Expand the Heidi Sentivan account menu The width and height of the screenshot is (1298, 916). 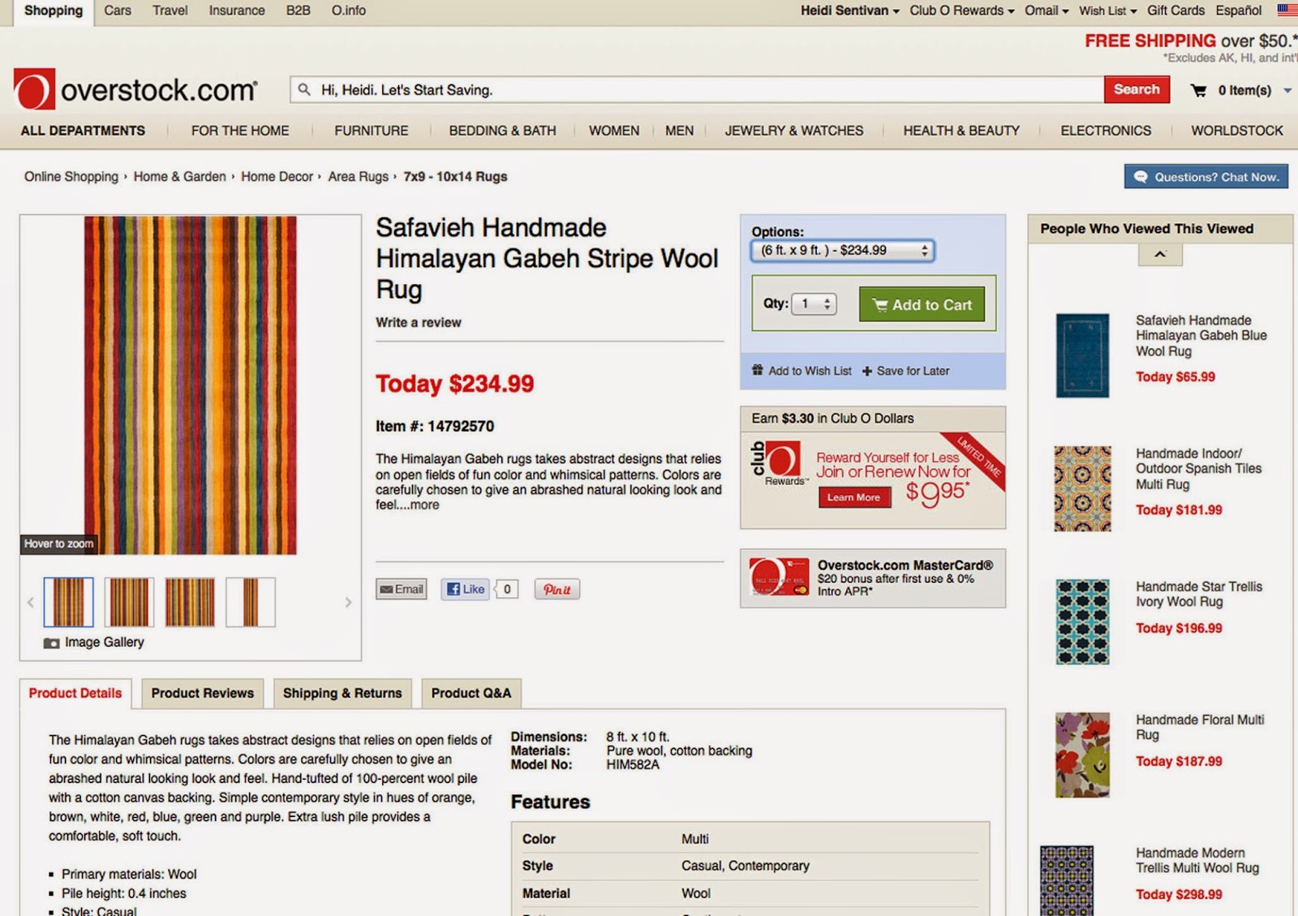point(849,11)
